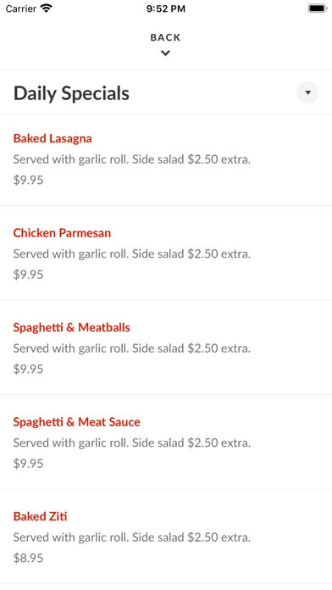Select the Baked Ziti item
This screenshot has width=332, height=590.
(166, 537)
